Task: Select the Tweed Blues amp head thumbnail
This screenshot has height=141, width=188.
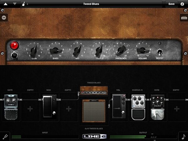Action: coord(94,91)
